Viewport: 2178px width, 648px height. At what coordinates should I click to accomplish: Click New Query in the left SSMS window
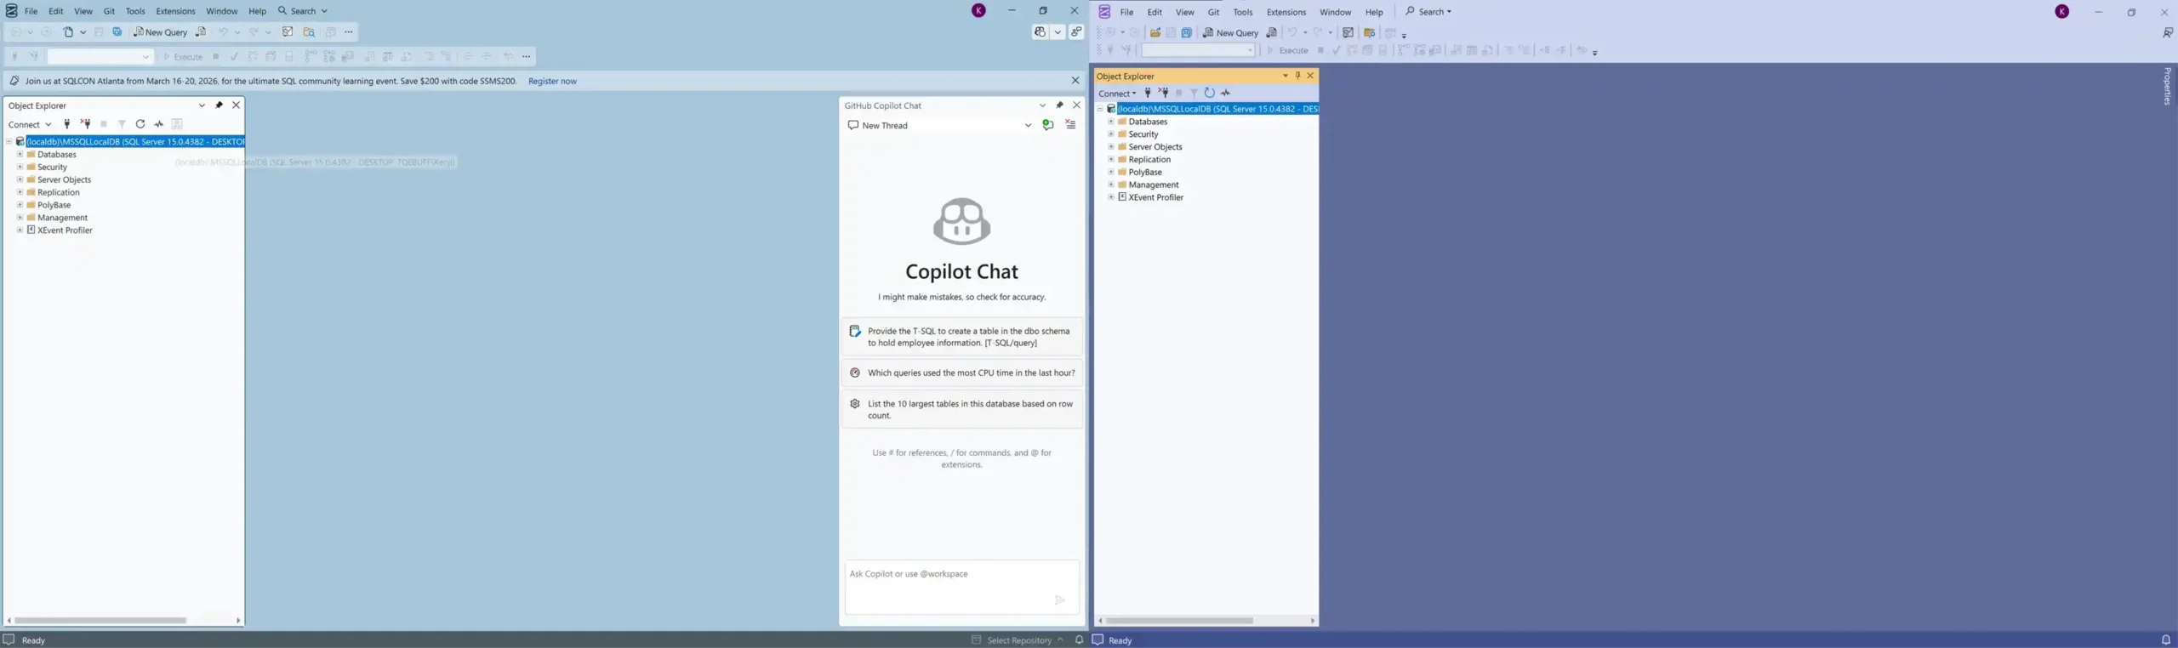tap(161, 32)
